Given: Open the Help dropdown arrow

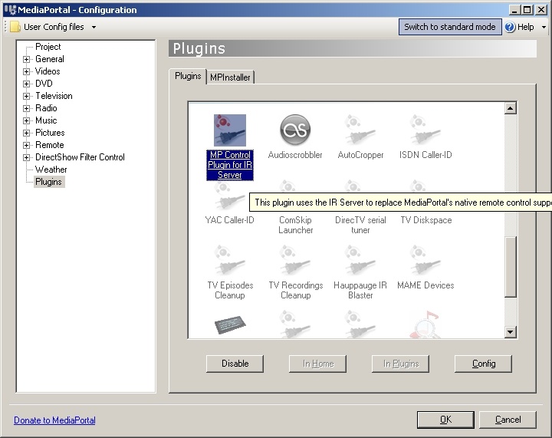Looking at the screenshot, I should [x=544, y=27].
